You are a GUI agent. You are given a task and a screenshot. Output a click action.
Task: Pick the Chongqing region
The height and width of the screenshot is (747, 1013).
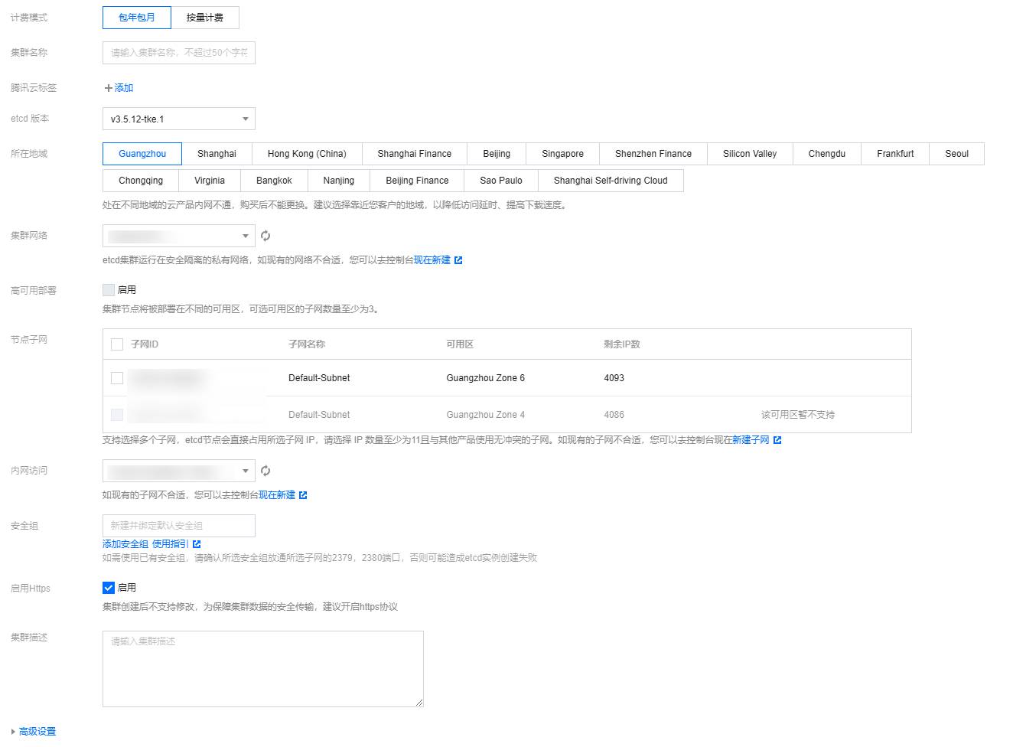141,181
